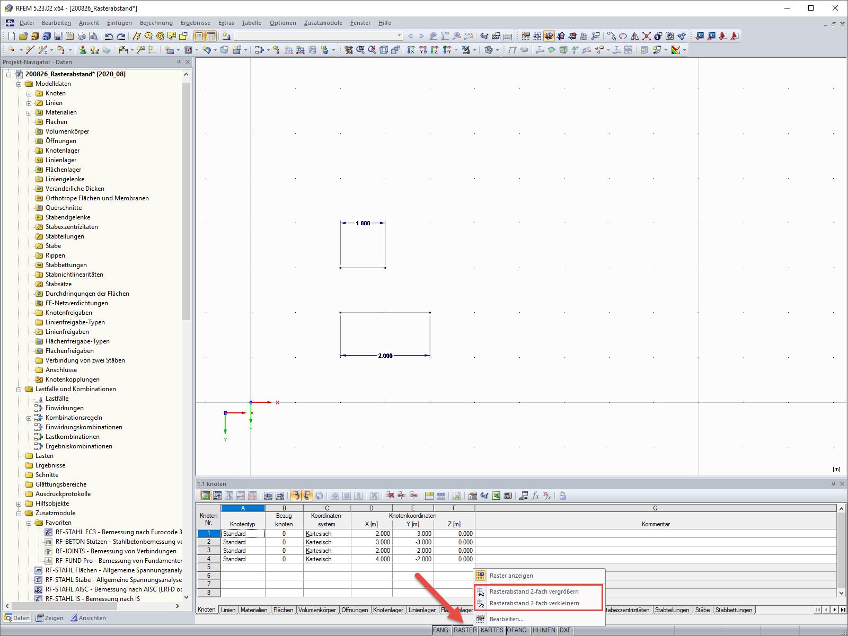Click the navigator vertical scrollbar
Screen dimensions: 848x636
[x=186, y=201]
